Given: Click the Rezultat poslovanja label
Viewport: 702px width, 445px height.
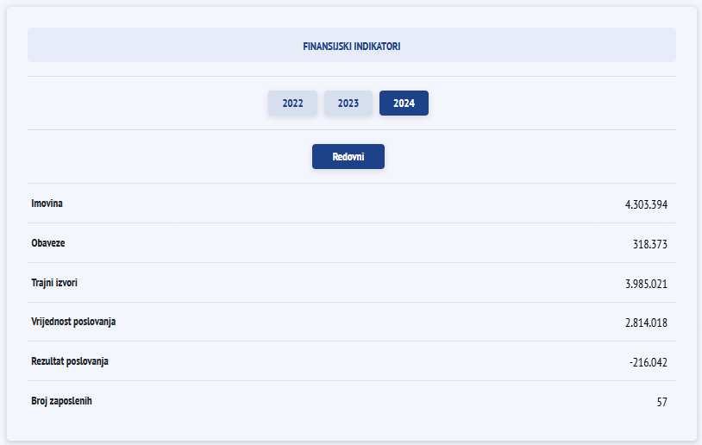Looking at the screenshot, I should point(70,361).
